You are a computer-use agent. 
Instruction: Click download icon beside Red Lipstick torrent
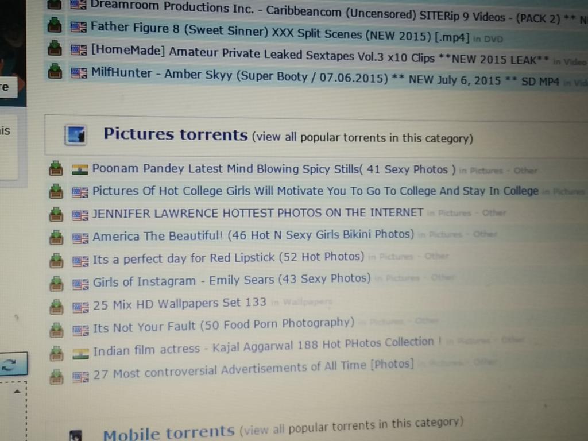[x=56, y=261]
